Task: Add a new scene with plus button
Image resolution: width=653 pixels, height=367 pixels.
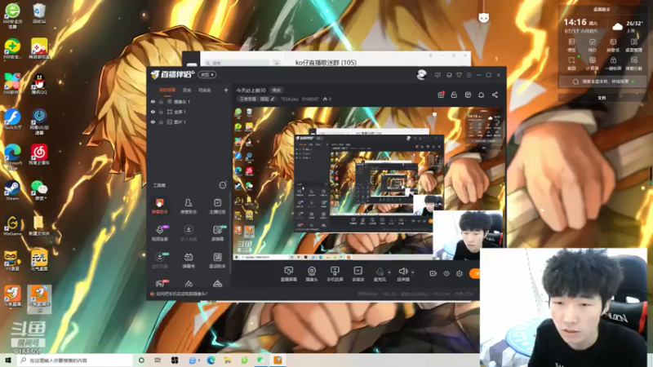Action: pos(226,90)
